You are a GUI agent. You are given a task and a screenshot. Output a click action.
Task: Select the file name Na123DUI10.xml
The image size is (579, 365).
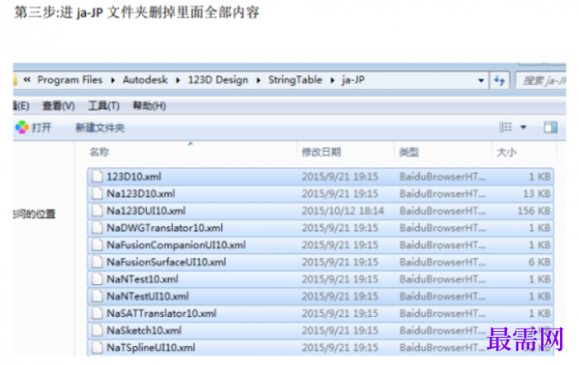point(146,211)
